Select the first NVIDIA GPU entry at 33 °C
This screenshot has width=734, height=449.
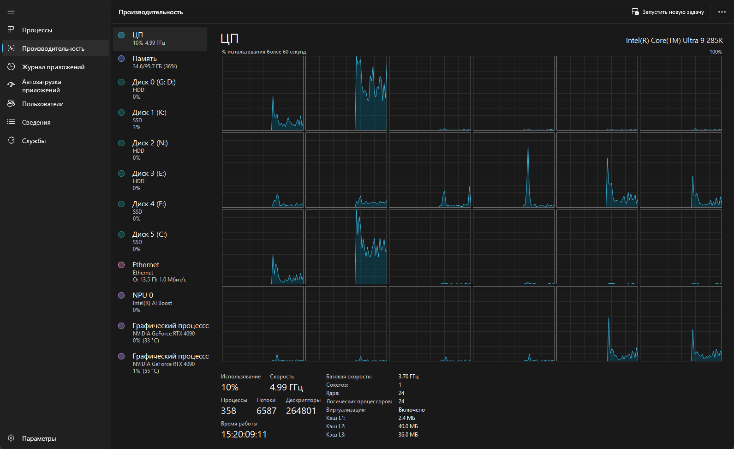160,332
